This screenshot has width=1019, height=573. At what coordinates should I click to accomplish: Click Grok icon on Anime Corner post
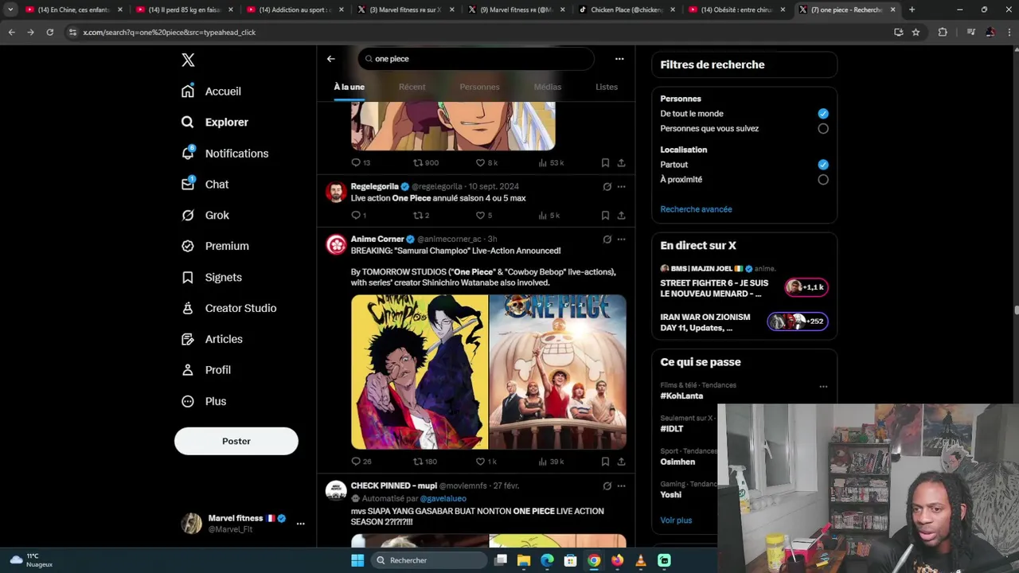click(607, 240)
